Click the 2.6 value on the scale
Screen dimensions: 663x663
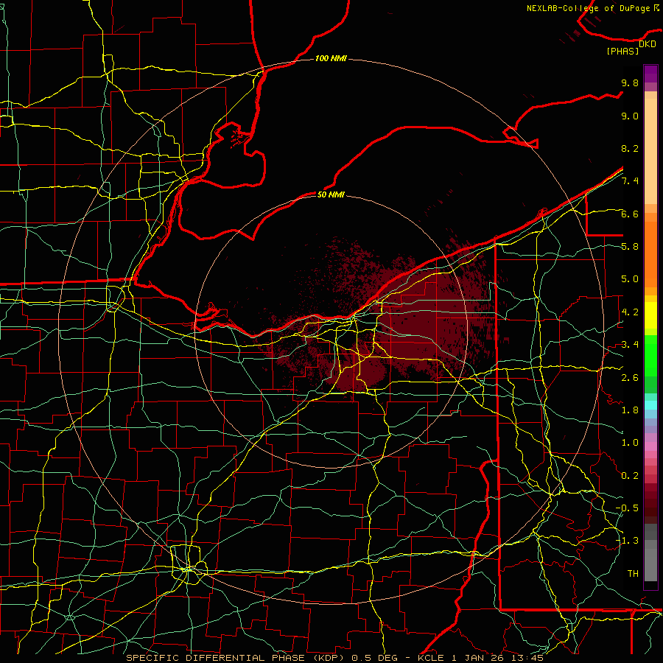630,378
